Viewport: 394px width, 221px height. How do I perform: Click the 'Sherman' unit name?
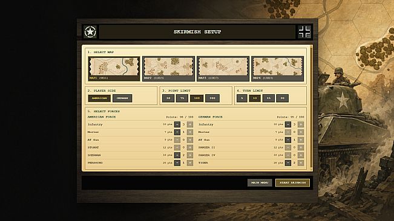[x=94, y=155]
